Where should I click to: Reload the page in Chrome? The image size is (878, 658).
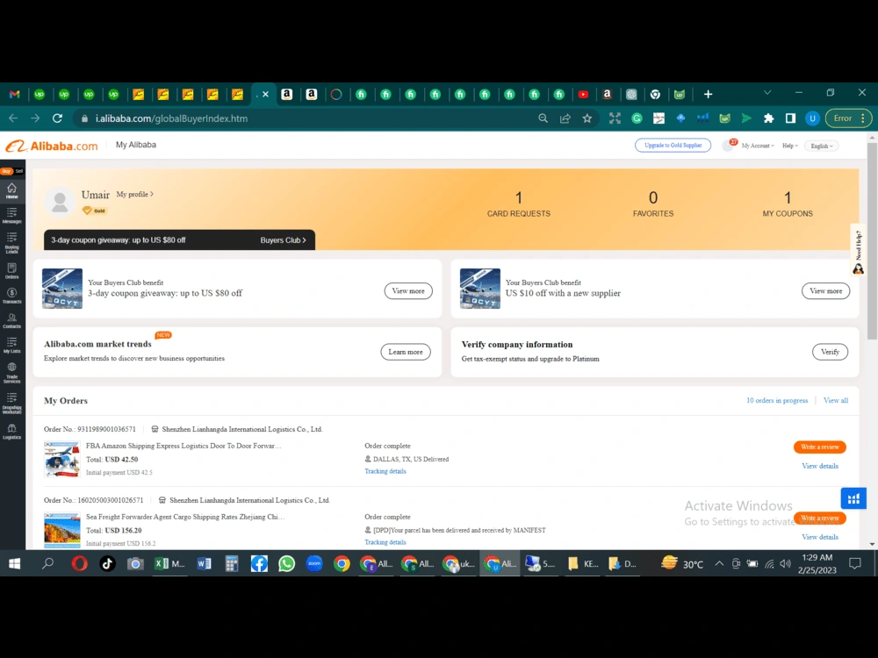(x=57, y=118)
